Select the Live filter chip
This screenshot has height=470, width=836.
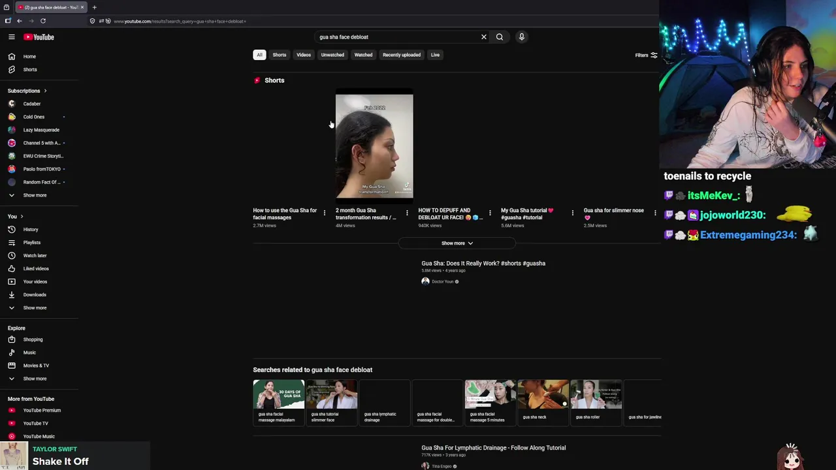tap(435, 55)
